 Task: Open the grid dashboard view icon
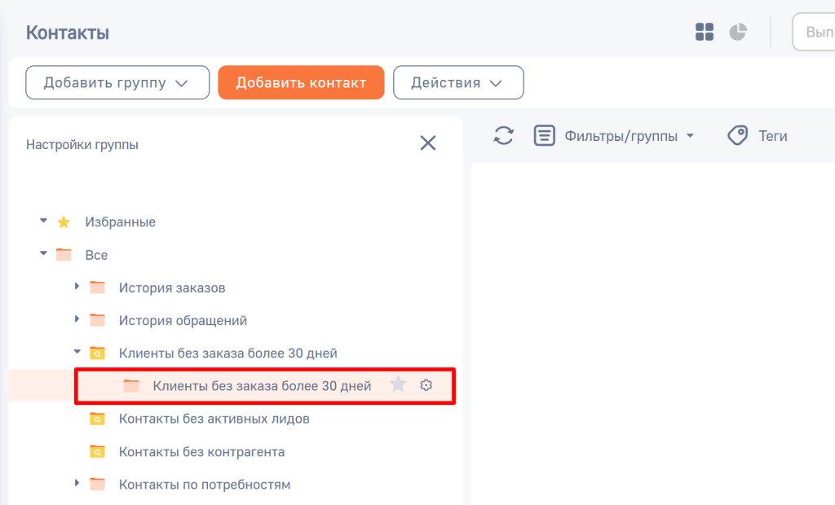click(704, 32)
